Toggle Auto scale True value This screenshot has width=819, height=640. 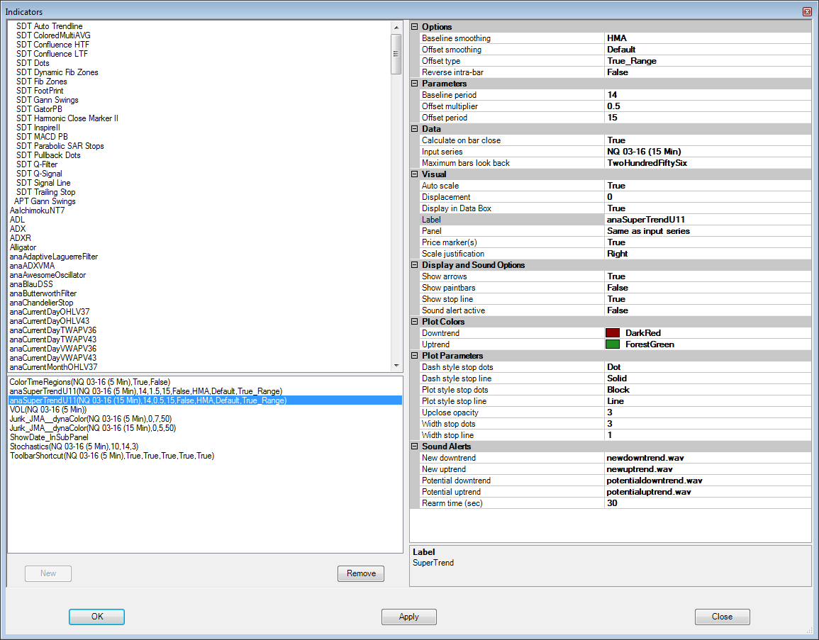(x=708, y=186)
